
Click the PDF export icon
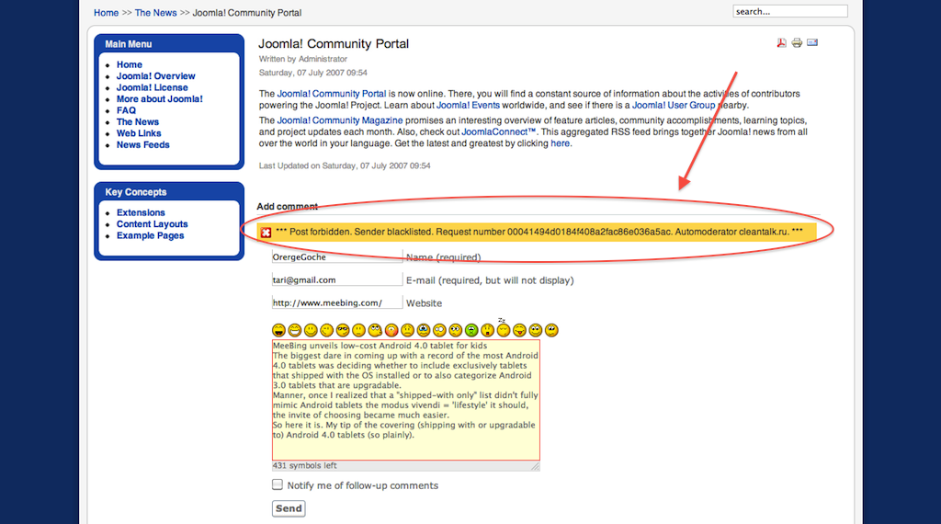pyautogui.click(x=782, y=43)
